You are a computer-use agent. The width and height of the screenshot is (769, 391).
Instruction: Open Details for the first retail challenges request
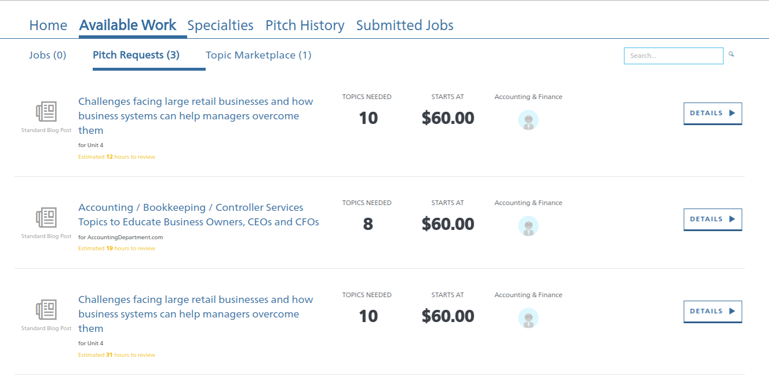(x=713, y=114)
